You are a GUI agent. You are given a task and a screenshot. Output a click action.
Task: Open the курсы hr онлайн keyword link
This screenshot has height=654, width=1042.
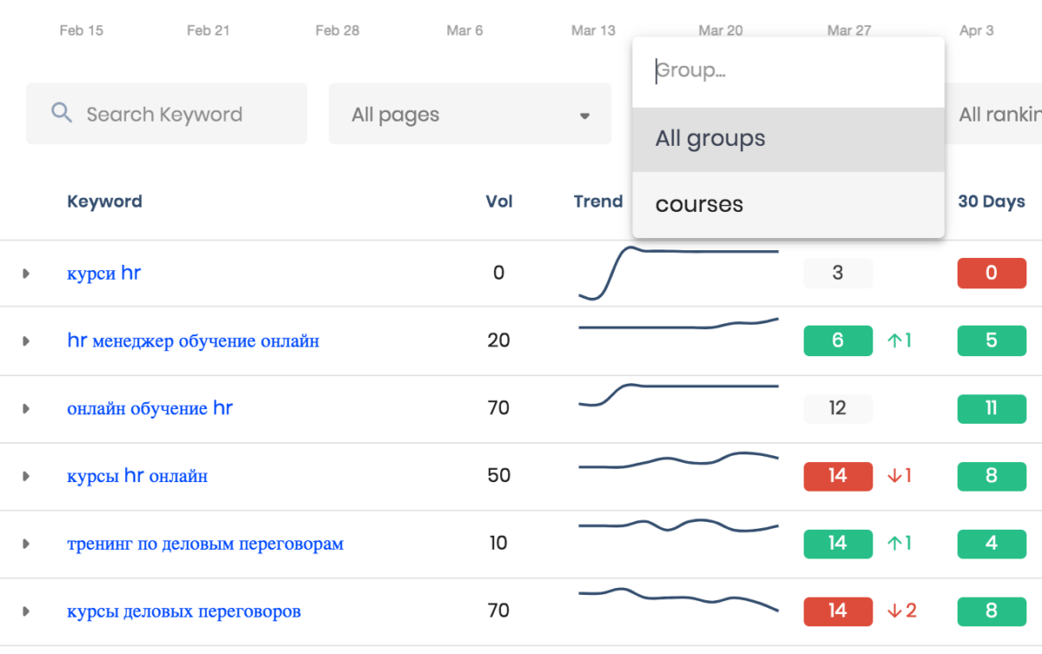coord(137,476)
